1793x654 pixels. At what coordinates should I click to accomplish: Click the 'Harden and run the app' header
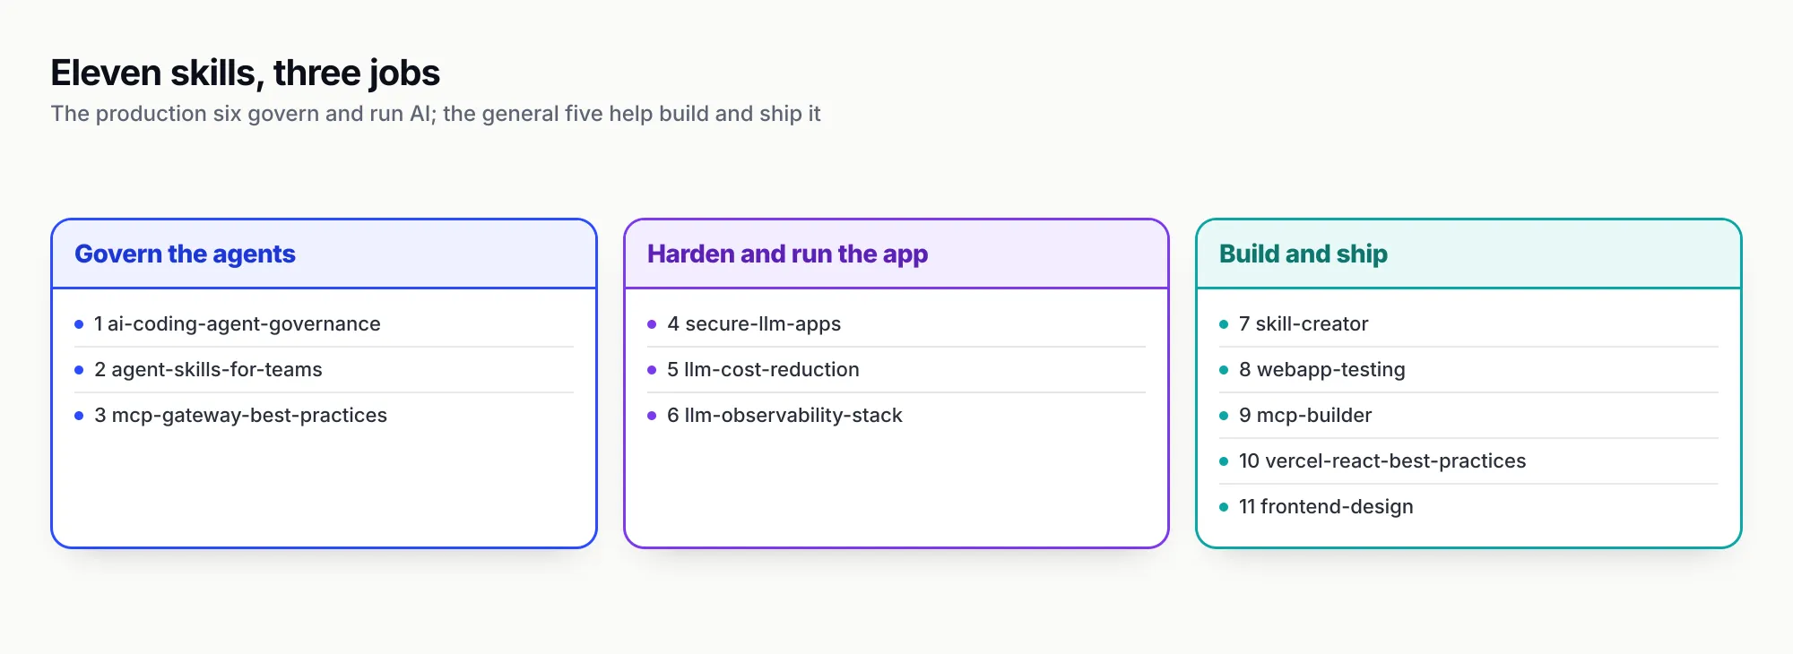896,254
